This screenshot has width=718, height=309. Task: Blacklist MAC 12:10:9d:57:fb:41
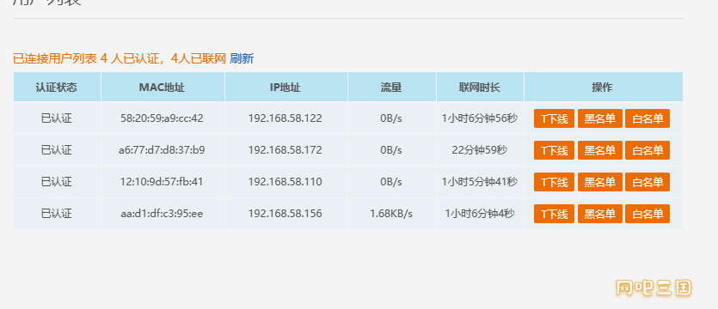(600, 182)
